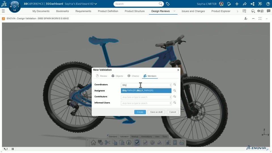Collapse bottom toolbar with chevron
Image resolution: width=272 pixels, height=153 pixels.
click(88, 140)
